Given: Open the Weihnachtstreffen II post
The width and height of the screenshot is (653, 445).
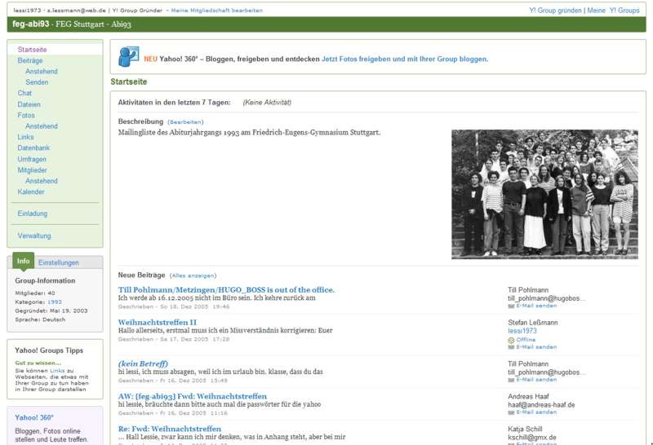Looking at the screenshot, I should pyautogui.click(x=158, y=322).
